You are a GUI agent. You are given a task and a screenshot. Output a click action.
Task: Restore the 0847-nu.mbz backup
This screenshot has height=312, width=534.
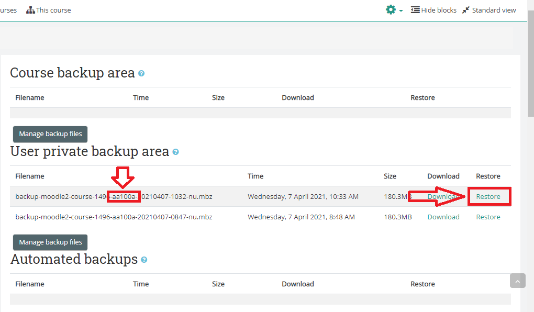click(488, 217)
